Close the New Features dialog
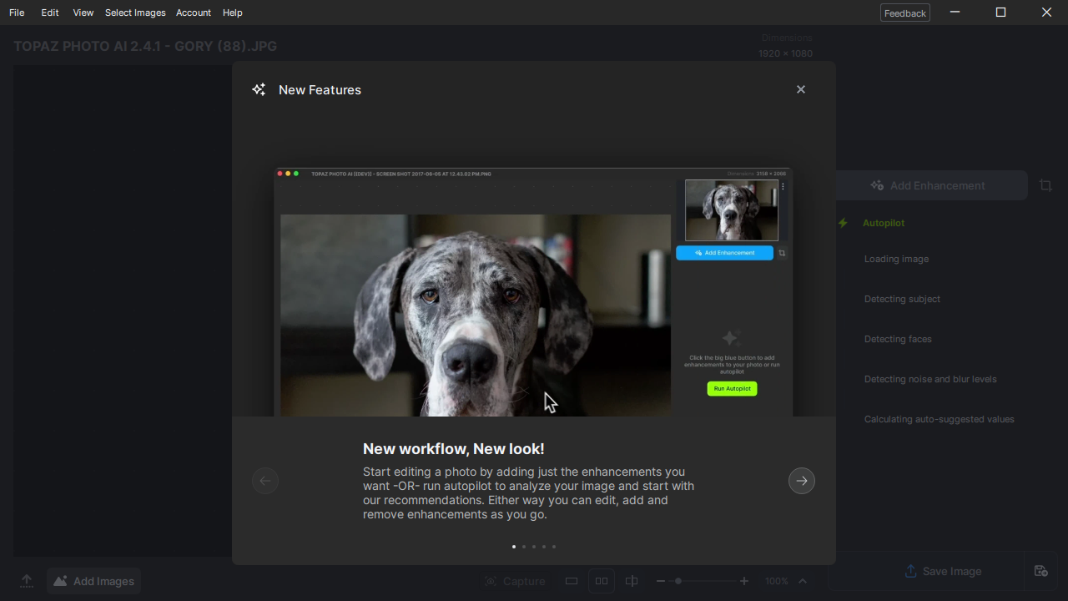 [x=800, y=89]
